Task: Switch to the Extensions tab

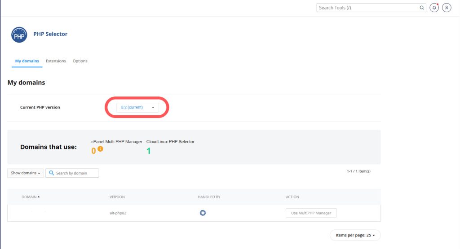Action: pos(56,61)
